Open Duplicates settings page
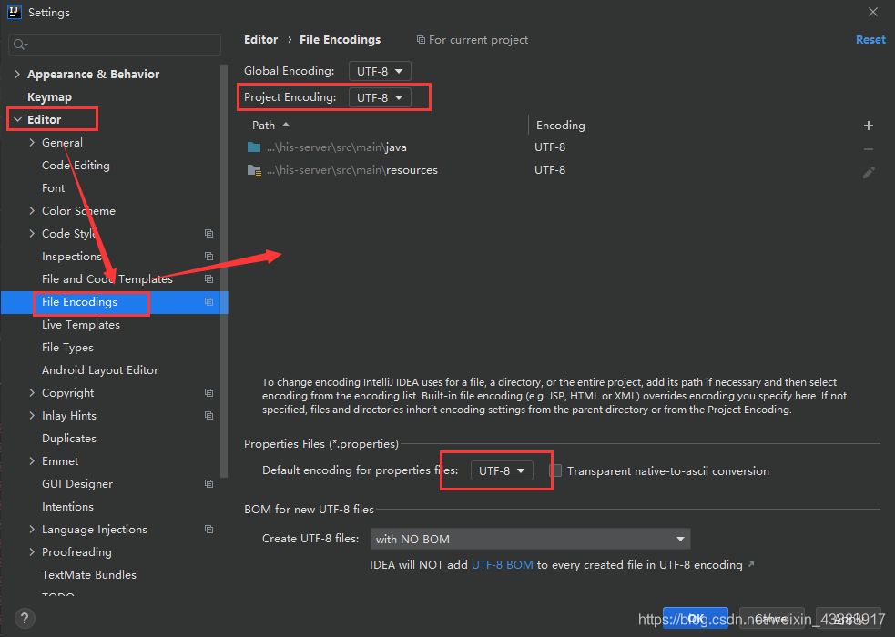The image size is (895, 637). (x=69, y=439)
